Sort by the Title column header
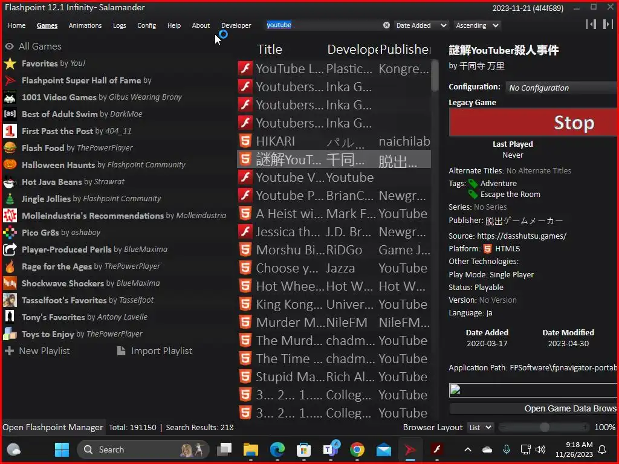The image size is (619, 464). [270, 50]
